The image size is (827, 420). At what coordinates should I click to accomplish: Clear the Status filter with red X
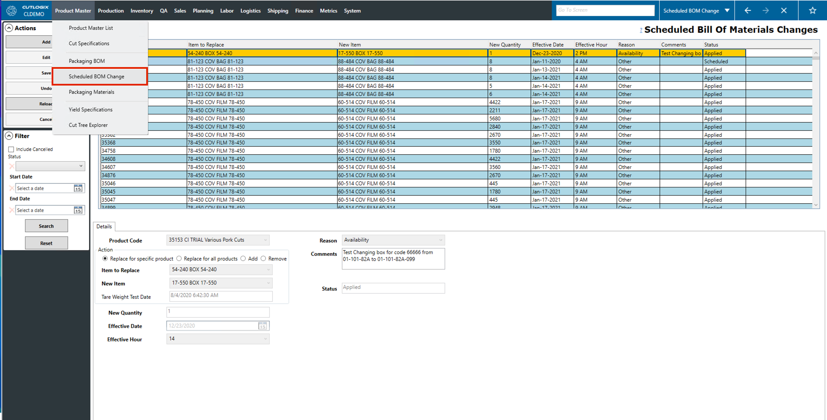pyautogui.click(x=12, y=166)
